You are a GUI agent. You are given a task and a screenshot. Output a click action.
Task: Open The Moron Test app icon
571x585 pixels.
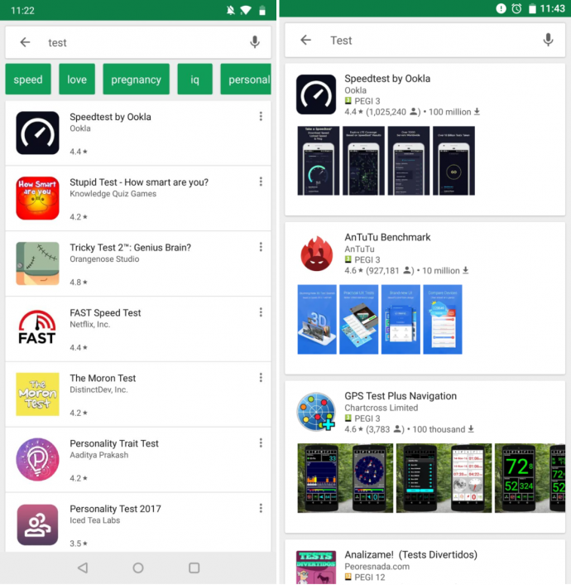click(37, 394)
